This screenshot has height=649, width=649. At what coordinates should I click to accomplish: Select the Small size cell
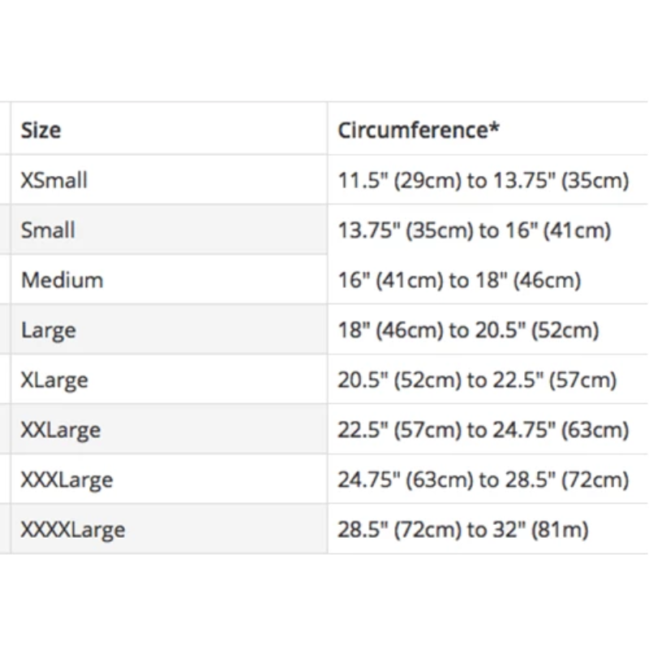[48, 230]
